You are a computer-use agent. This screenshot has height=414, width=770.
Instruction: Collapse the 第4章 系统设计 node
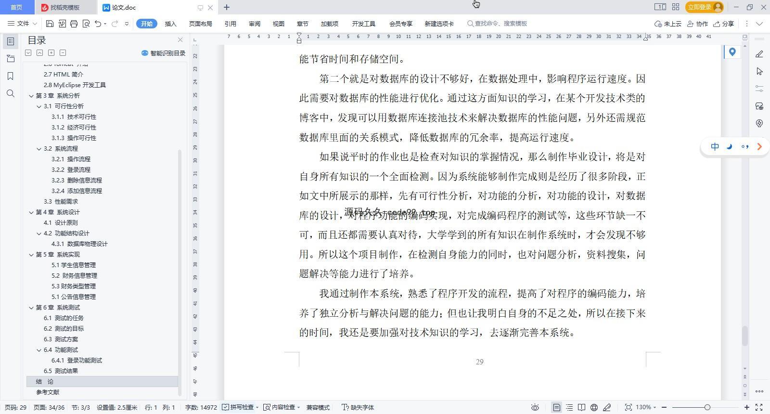(31, 212)
